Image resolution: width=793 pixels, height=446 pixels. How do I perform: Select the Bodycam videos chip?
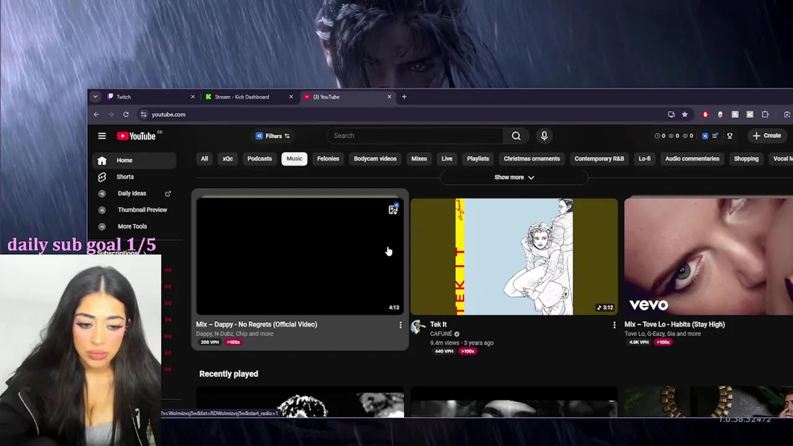(x=375, y=159)
